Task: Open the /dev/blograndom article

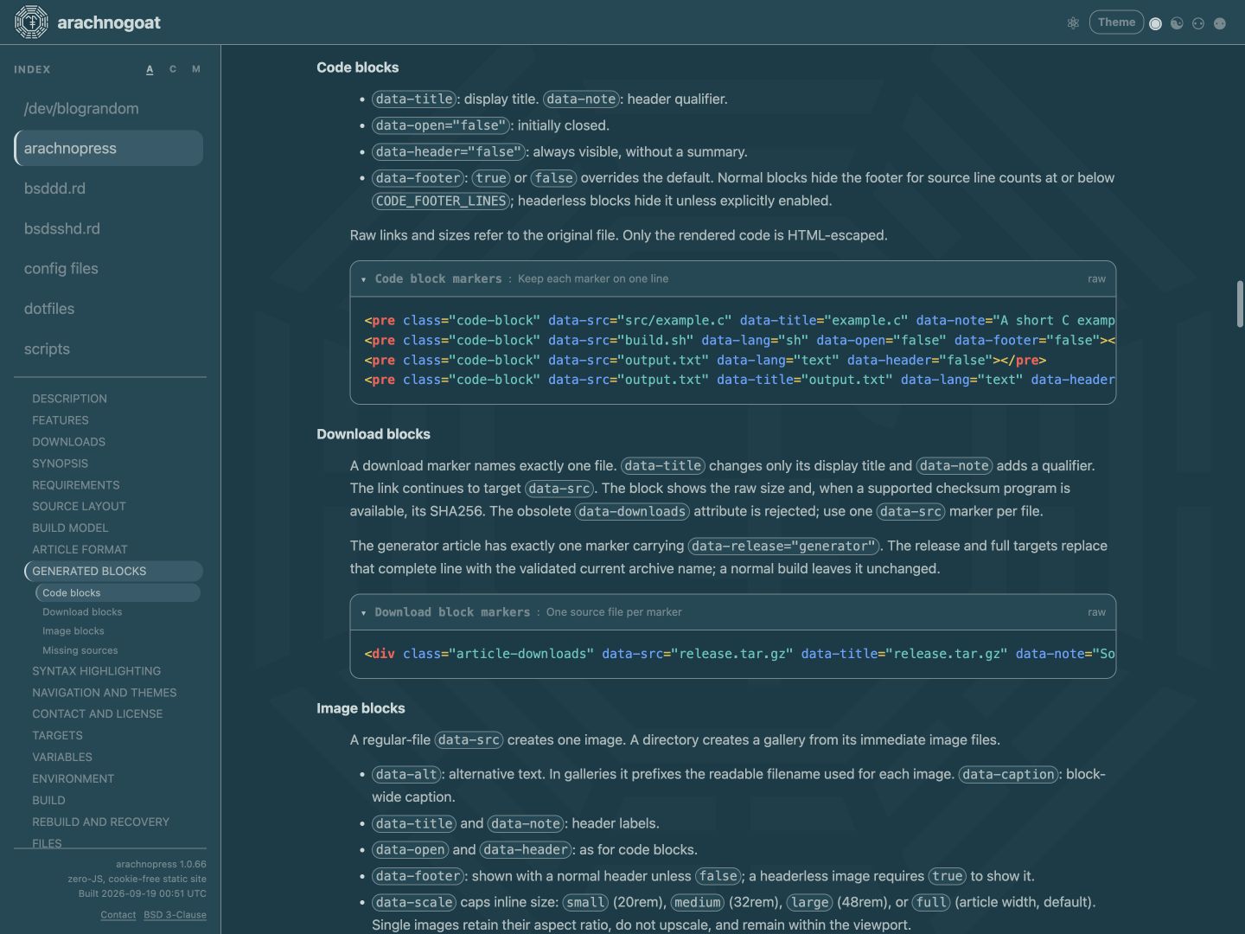Action: coord(109,108)
